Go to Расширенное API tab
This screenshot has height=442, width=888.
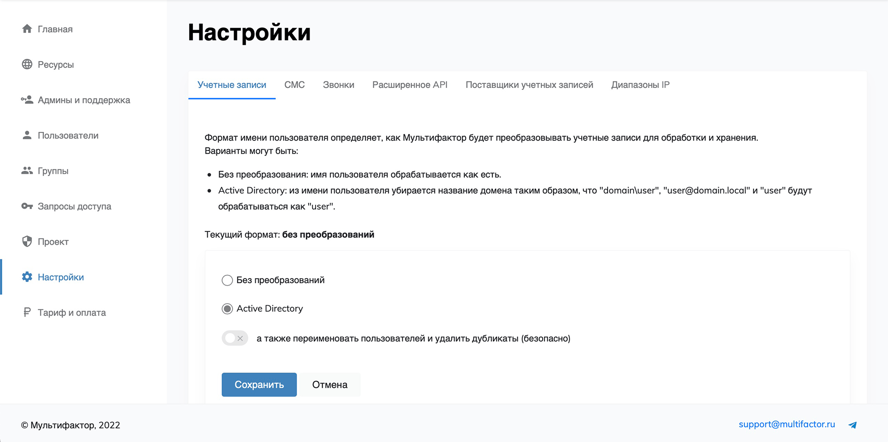(x=410, y=85)
